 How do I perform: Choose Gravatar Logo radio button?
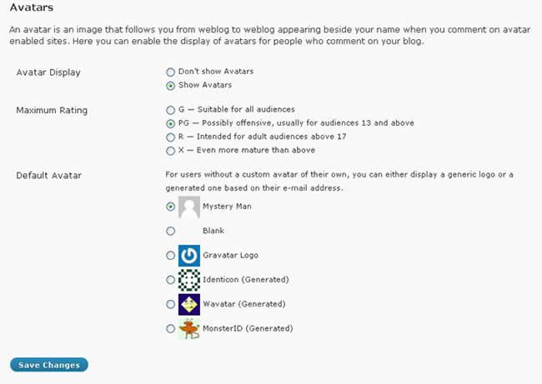coord(170,255)
